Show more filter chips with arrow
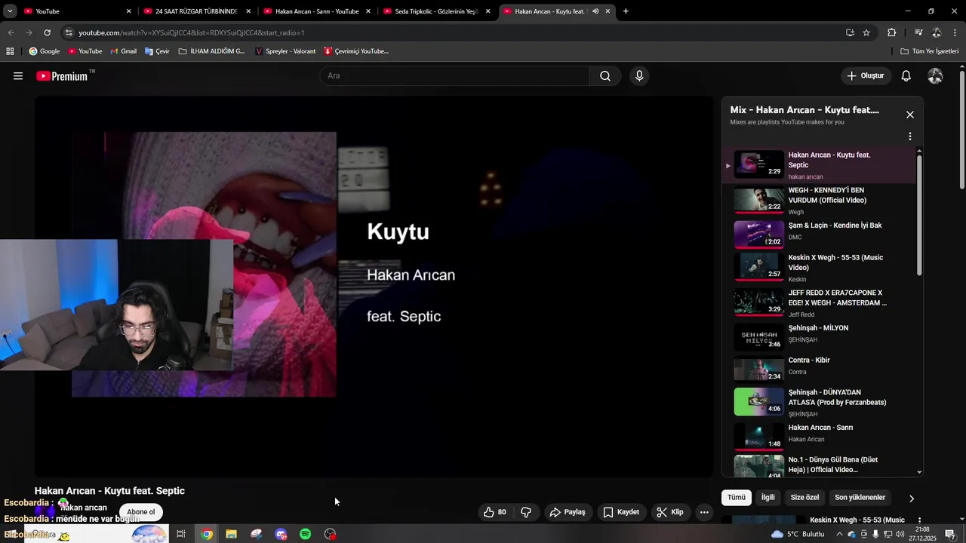The width and height of the screenshot is (966, 543). pos(911,499)
